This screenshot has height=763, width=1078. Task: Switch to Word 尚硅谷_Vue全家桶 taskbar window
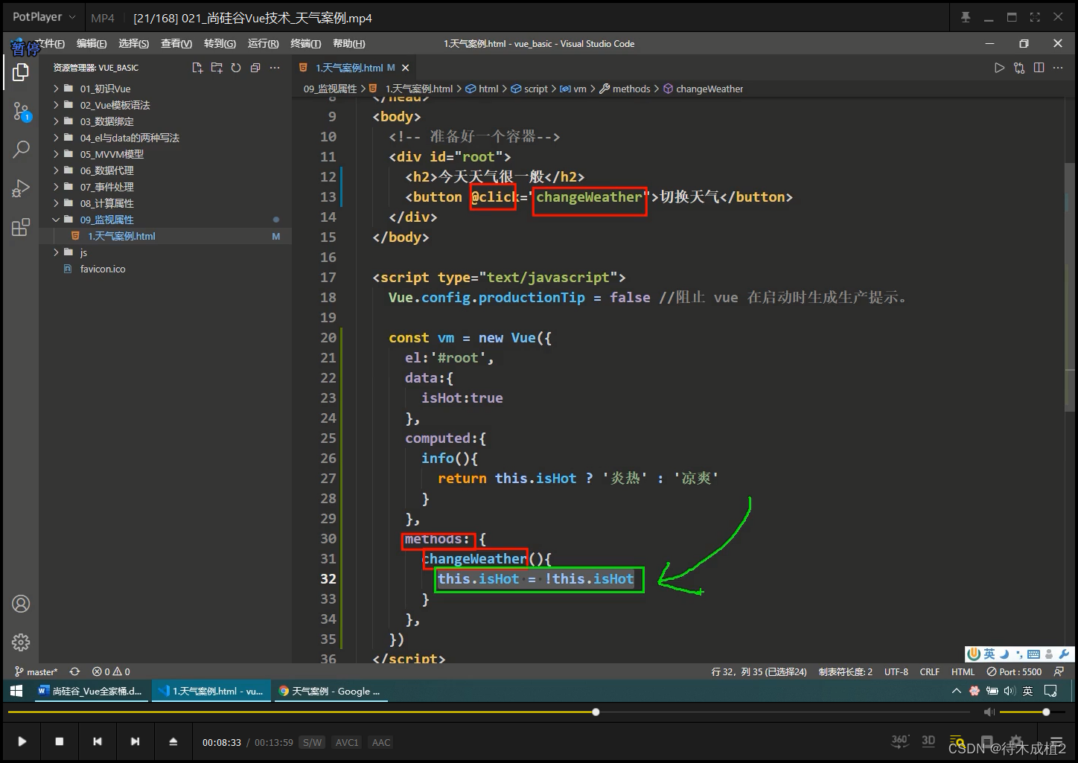[90, 691]
